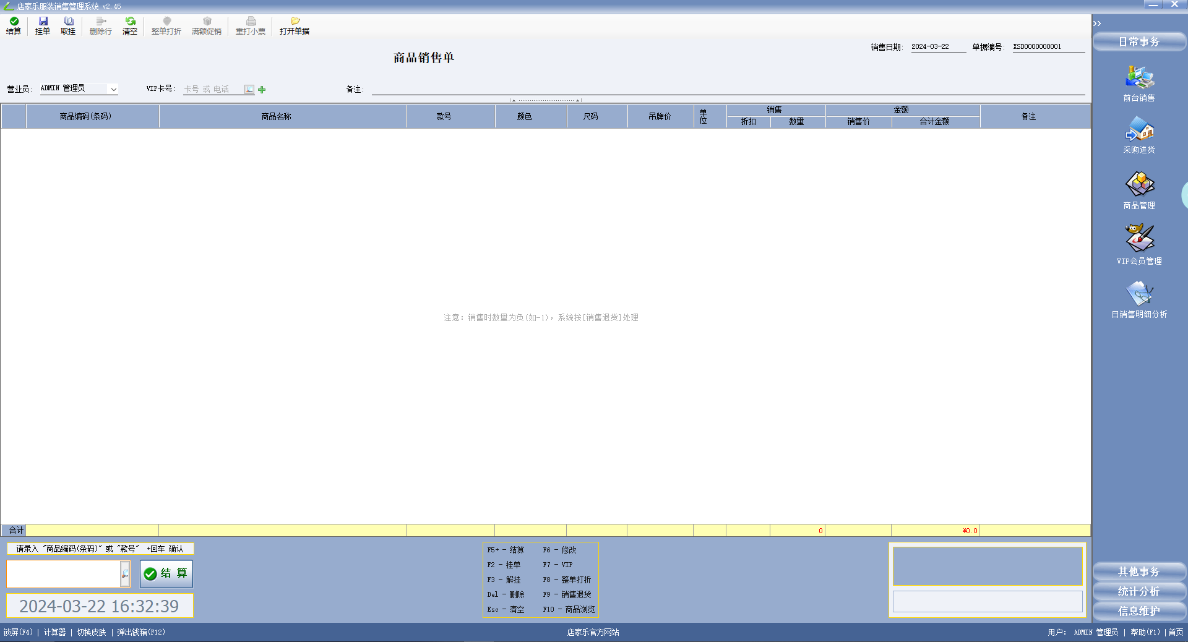This screenshot has width=1188, height=642.
Task: Click the green plus to add VIP
Action: click(262, 90)
